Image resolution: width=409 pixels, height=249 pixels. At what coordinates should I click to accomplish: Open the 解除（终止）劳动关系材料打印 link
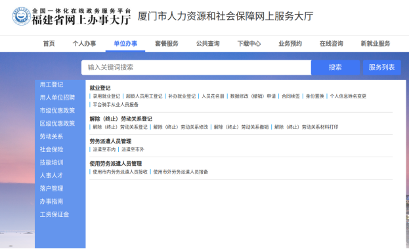coord(306,127)
